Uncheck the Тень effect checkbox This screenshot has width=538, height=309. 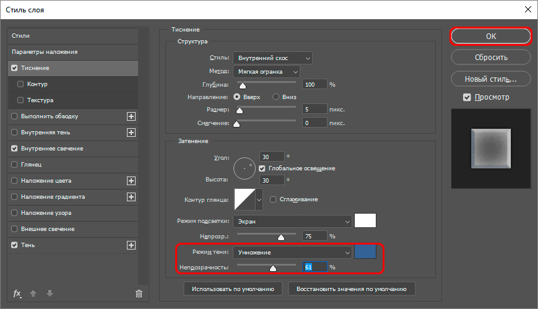pyautogui.click(x=14, y=245)
